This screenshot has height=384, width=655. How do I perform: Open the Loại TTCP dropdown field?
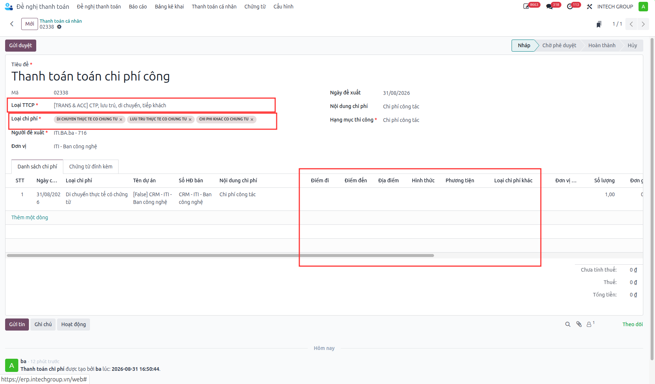(163, 105)
